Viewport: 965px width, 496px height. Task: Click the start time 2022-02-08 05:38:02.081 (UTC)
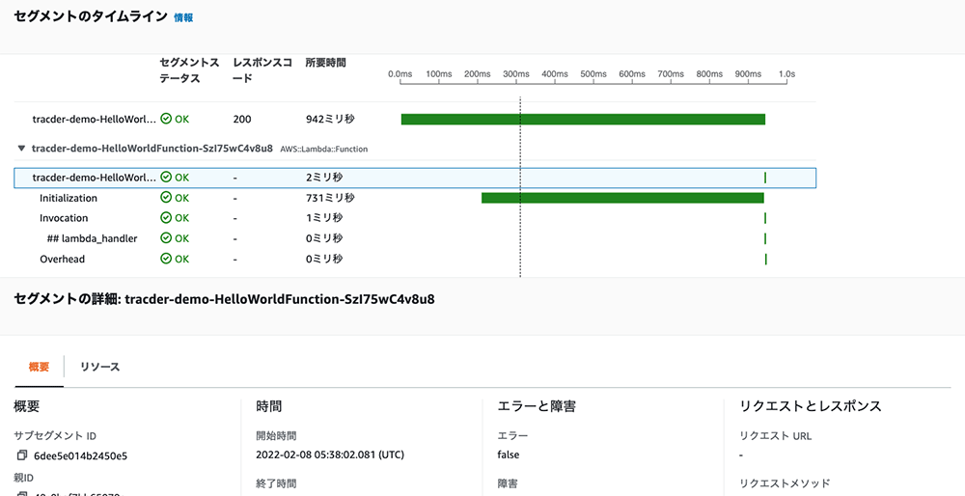[x=330, y=455]
